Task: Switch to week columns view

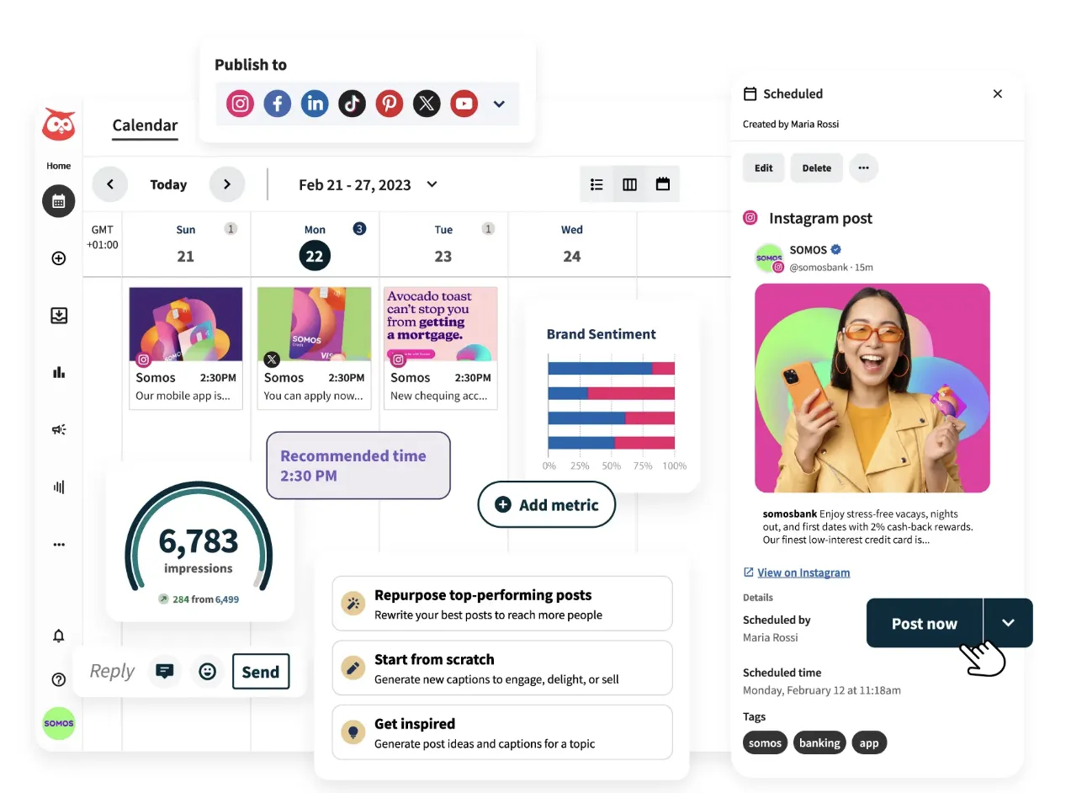Action: point(629,184)
